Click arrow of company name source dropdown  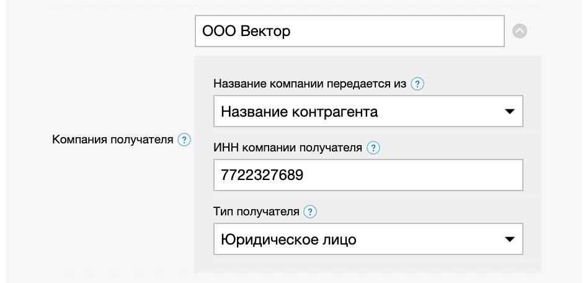[x=510, y=112]
